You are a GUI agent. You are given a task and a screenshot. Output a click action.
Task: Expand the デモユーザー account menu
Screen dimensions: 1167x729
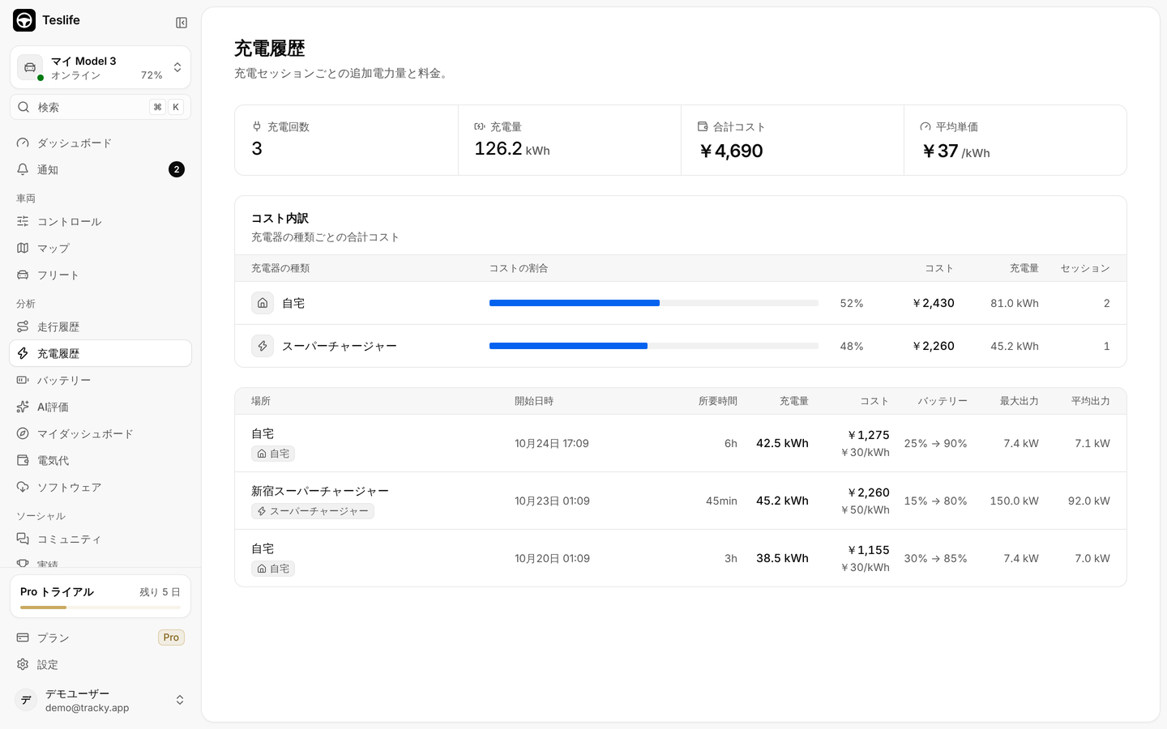tap(100, 700)
